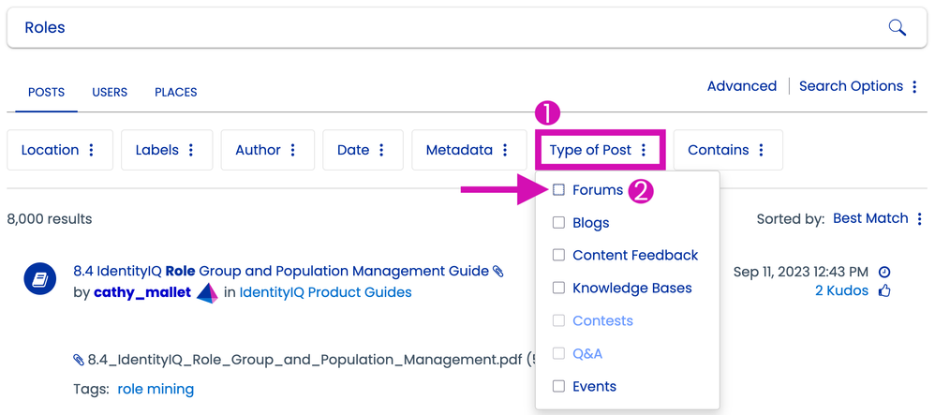Click the search magnifier icon
Image resolution: width=935 pixels, height=415 pixels.
897,27
